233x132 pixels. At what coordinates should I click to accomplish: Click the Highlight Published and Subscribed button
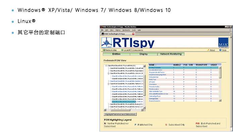[120, 114]
